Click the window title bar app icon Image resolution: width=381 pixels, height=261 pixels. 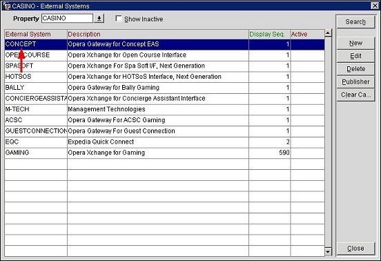click(7, 6)
